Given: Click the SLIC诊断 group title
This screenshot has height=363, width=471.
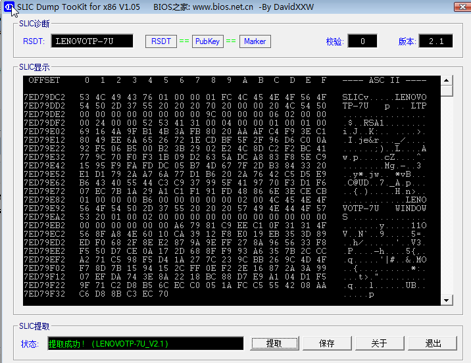Looking at the screenshot, I should (x=34, y=24).
